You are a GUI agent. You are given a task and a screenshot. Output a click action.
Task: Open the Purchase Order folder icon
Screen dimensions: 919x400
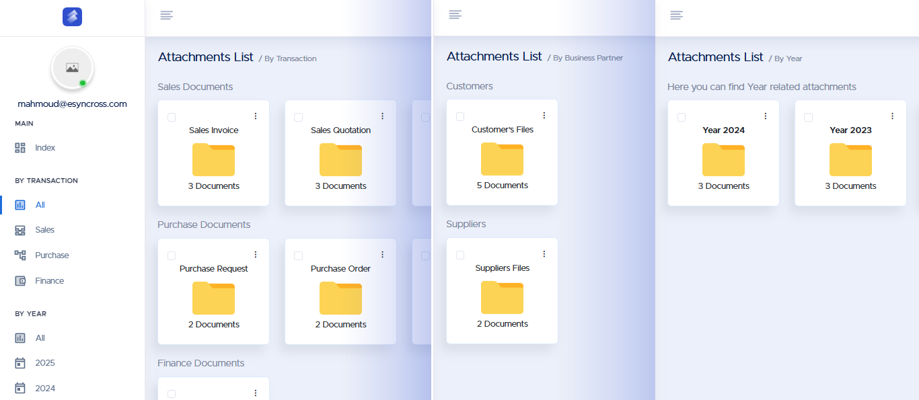[x=341, y=298]
